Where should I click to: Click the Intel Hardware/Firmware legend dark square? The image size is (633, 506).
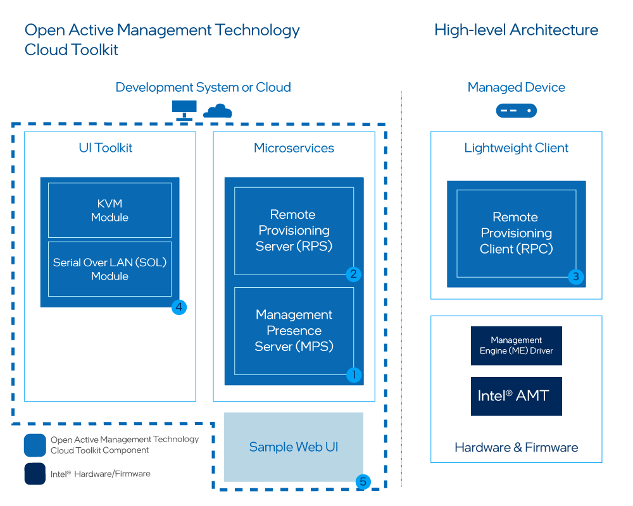click(x=35, y=473)
